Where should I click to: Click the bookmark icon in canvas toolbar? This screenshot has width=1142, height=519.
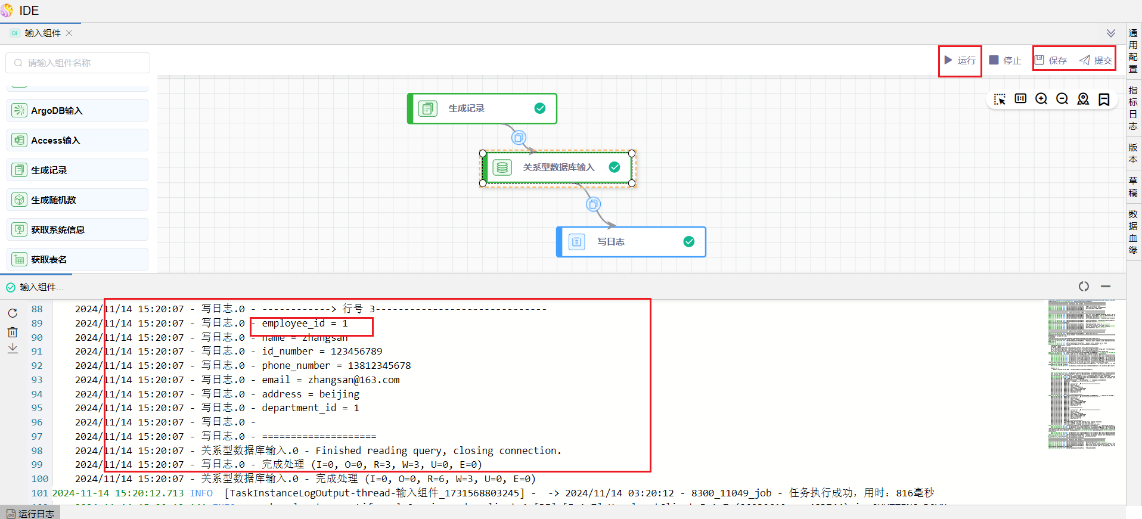click(1104, 99)
